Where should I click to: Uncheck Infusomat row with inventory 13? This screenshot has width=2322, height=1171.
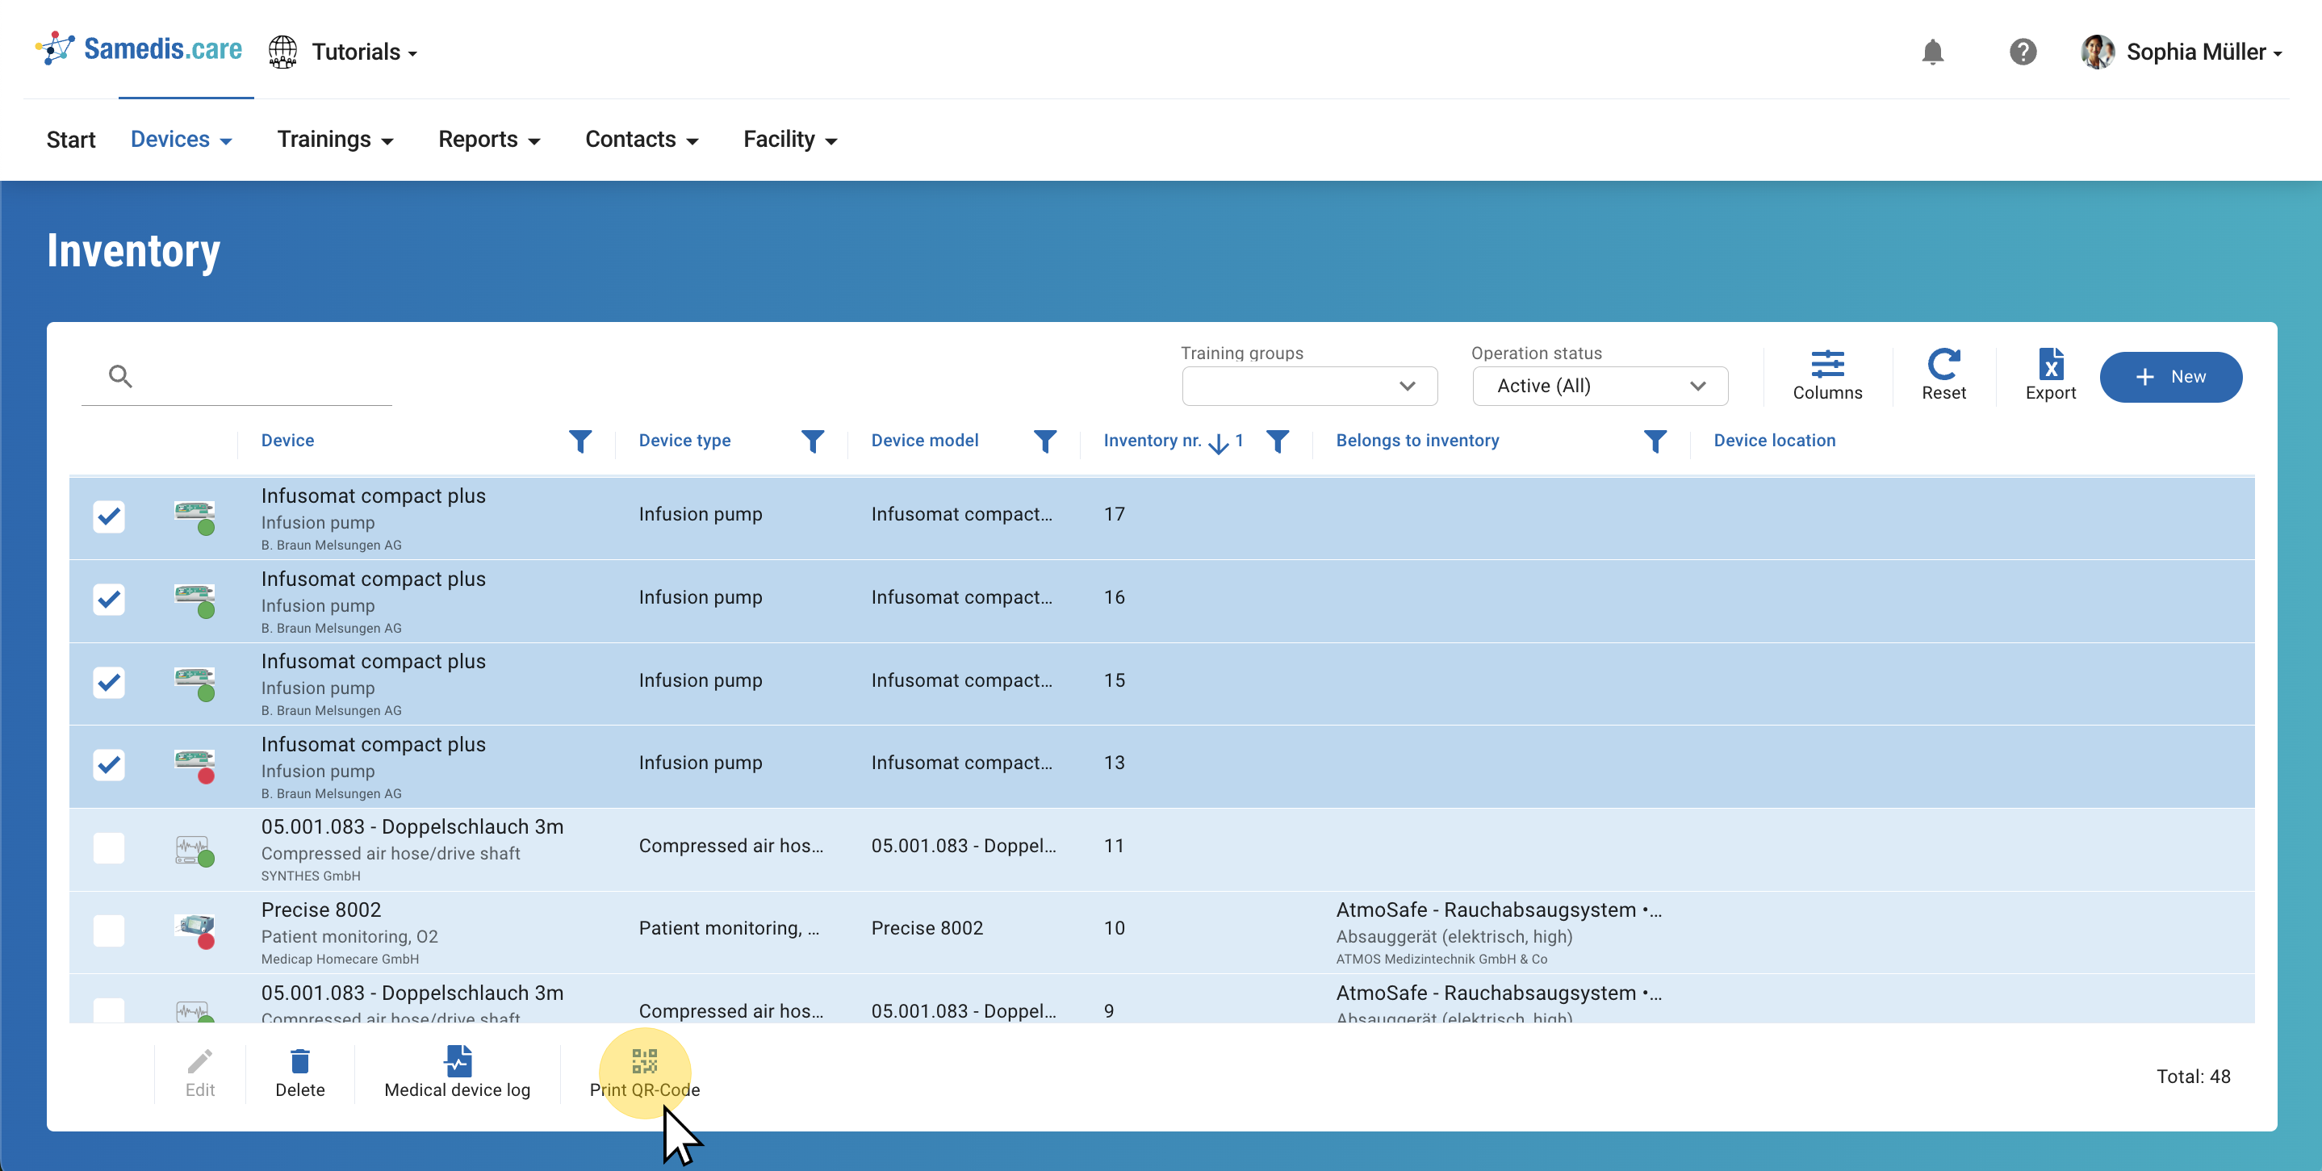pos(109,764)
